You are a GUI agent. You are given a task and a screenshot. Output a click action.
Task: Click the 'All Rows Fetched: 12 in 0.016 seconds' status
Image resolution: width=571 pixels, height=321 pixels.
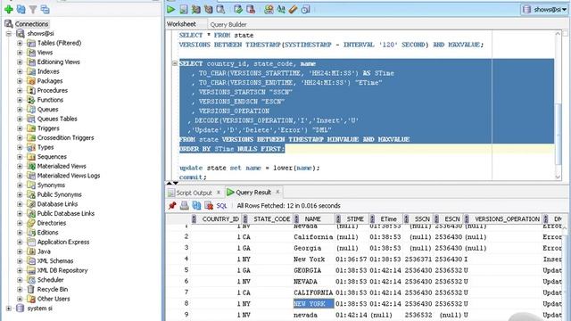[288, 206]
